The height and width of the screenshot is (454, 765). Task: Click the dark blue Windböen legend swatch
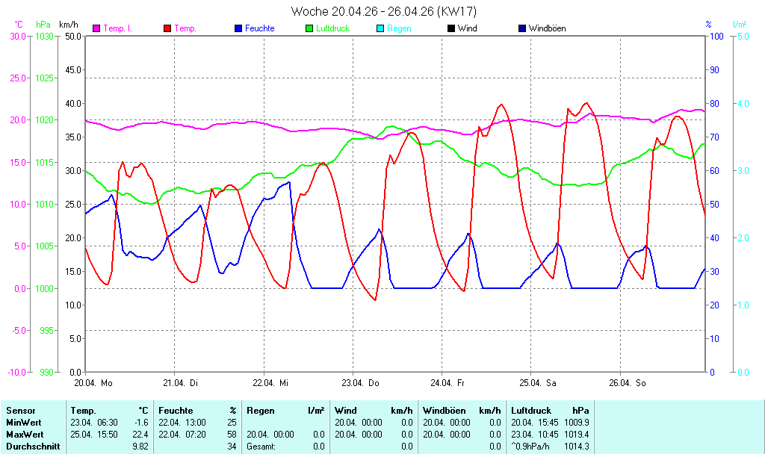[x=522, y=28]
